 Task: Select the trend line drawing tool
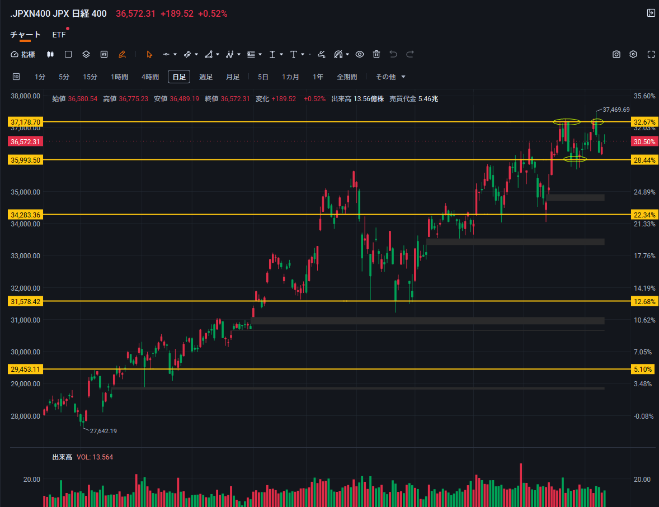click(x=187, y=54)
